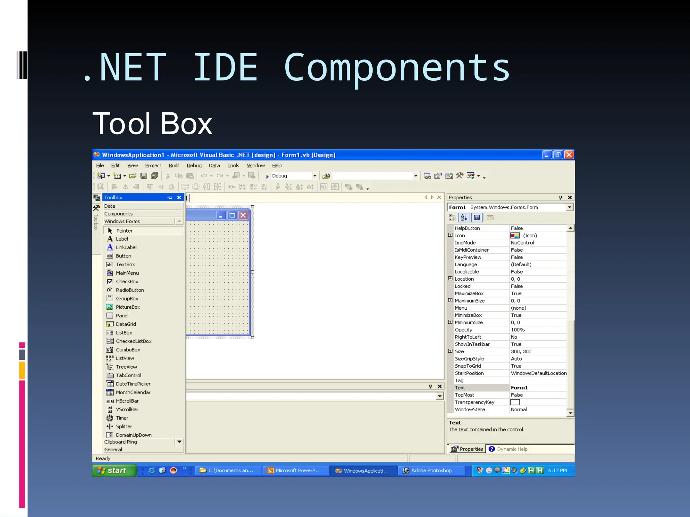Click the Open File folder icon

[133, 176]
